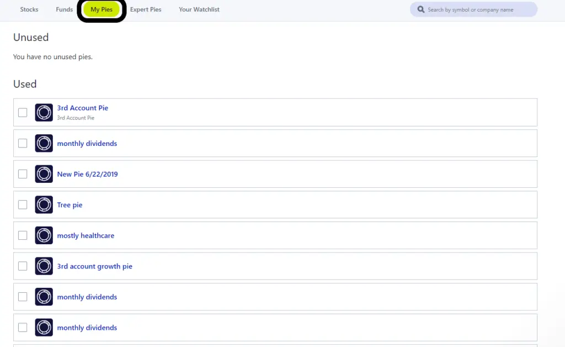Click pie icon beside New Pie 6/22/2019
Screen dimensions: 565x347
click(x=44, y=174)
